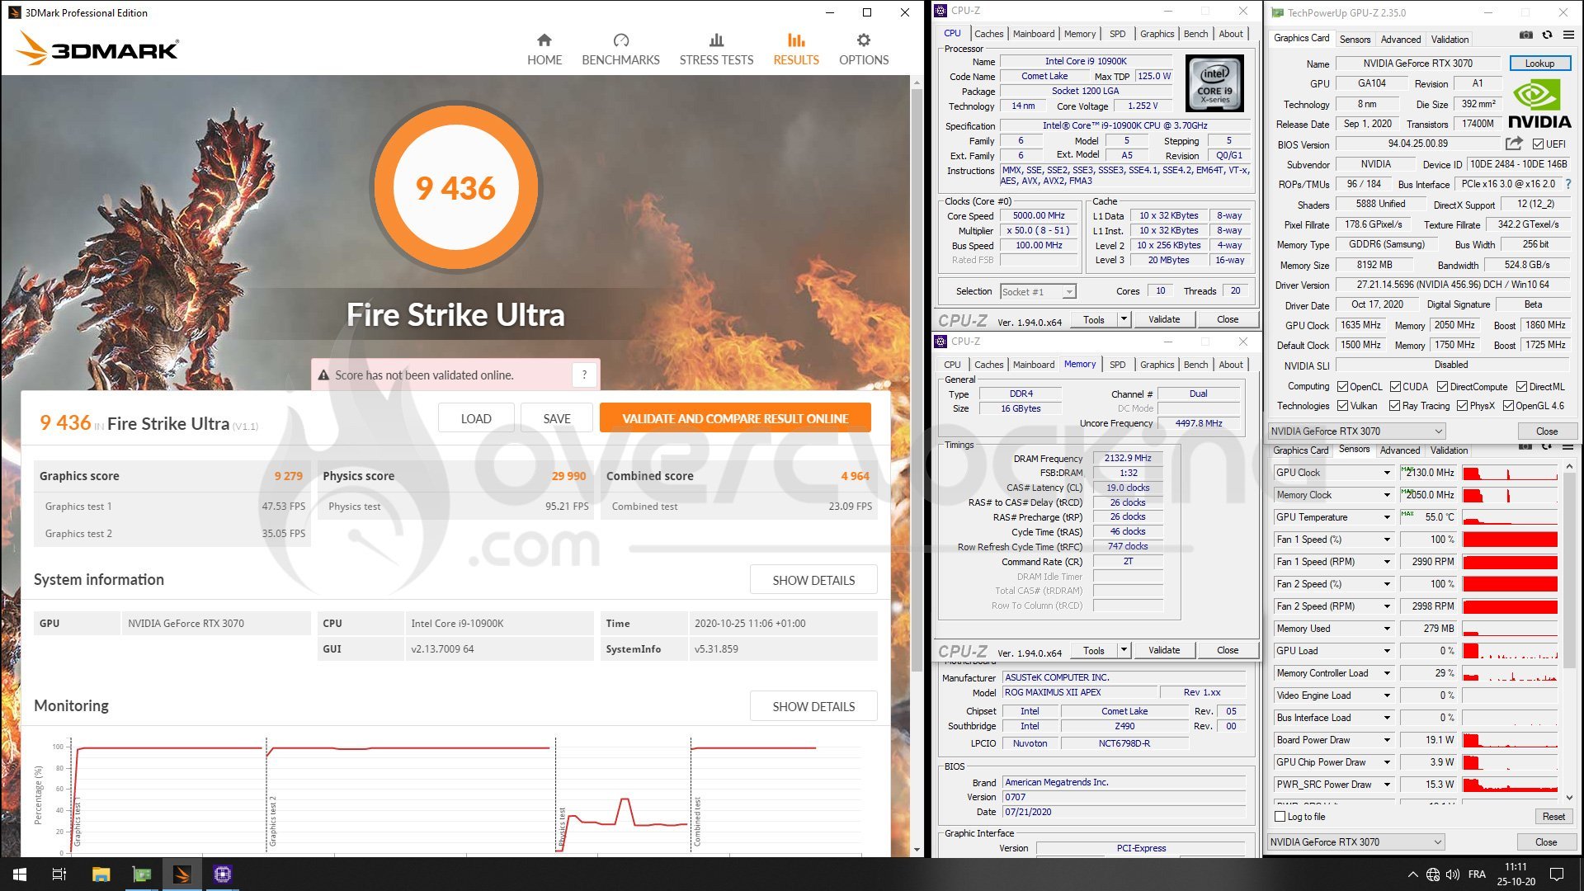Open the Windows Start menu
The width and height of the screenshot is (1584, 891).
[20, 874]
